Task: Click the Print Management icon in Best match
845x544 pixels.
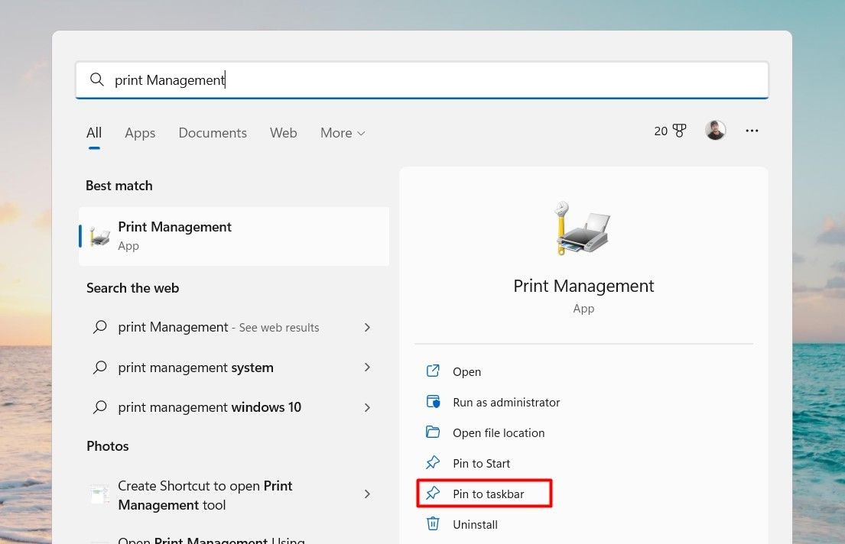Action: pos(99,236)
